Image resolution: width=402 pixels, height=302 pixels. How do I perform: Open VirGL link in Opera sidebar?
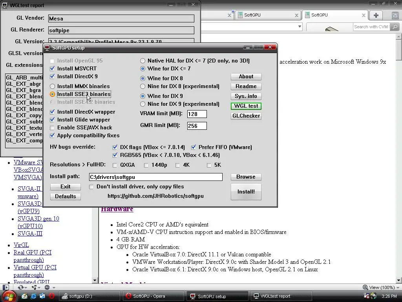pos(21,245)
